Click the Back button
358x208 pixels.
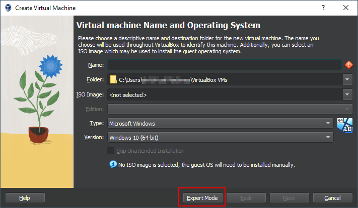click(246, 198)
